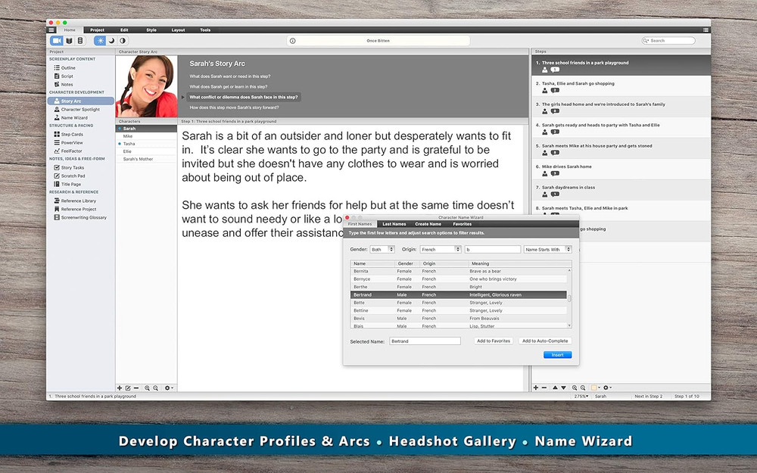
Task: Open the book view icon in the toolbar
Action: (70, 40)
